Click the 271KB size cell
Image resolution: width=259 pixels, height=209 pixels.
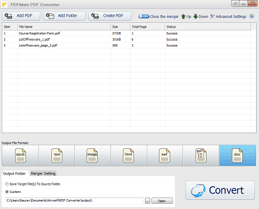click(116, 33)
